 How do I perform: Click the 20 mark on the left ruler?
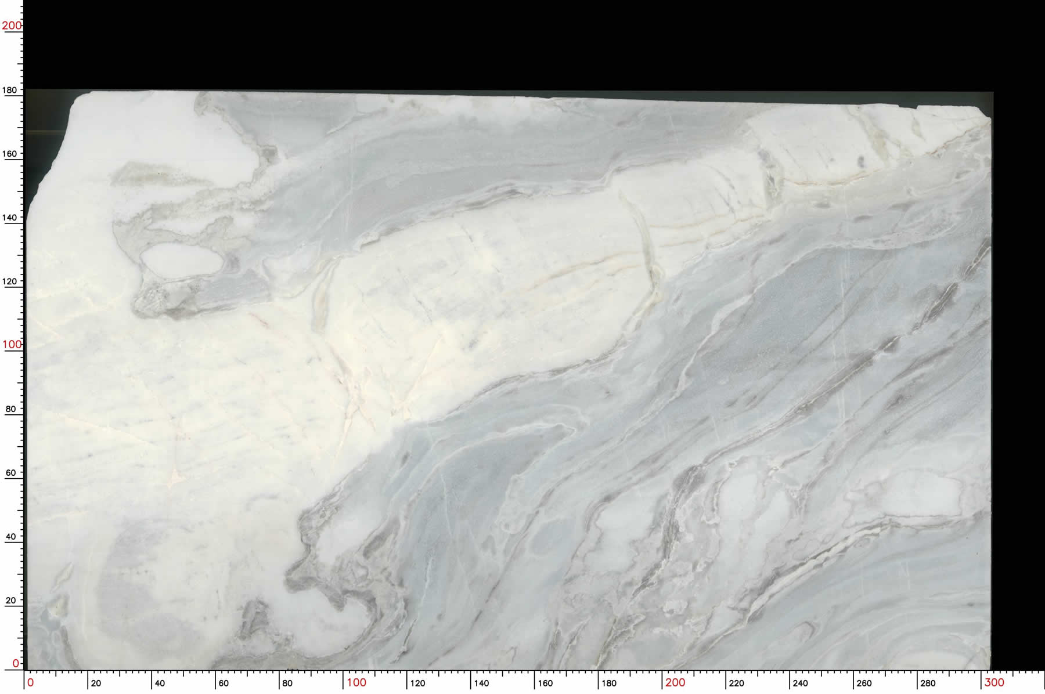pos(11,600)
